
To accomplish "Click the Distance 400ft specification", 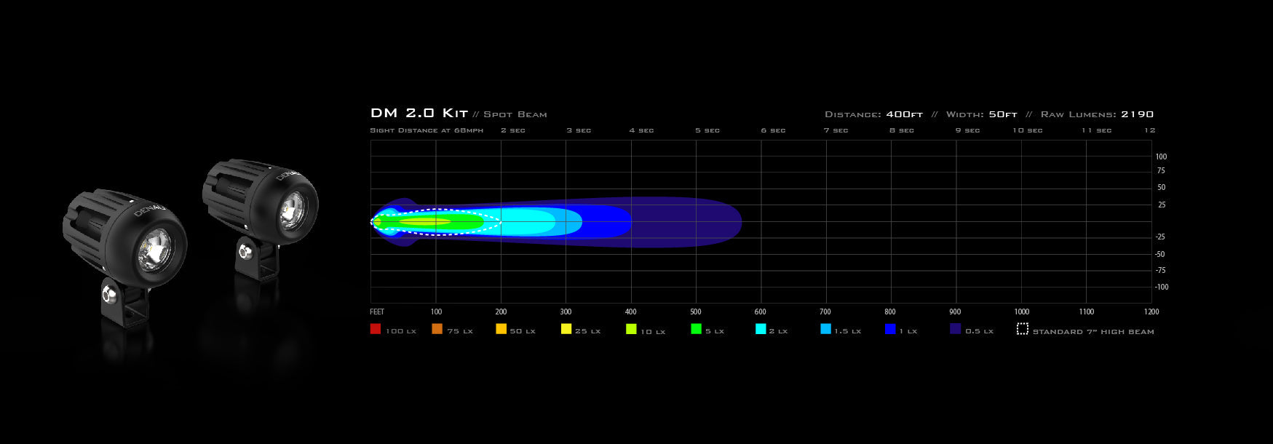I will point(873,114).
